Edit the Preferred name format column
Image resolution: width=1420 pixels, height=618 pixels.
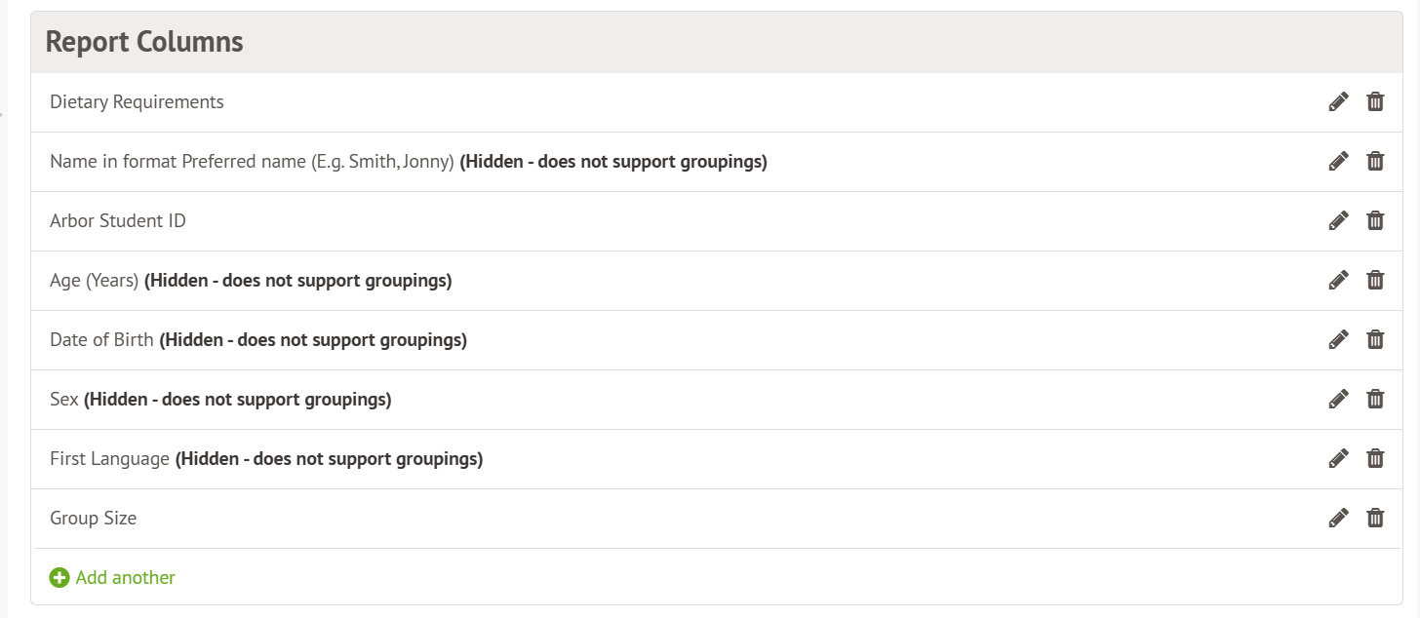[1338, 161]
